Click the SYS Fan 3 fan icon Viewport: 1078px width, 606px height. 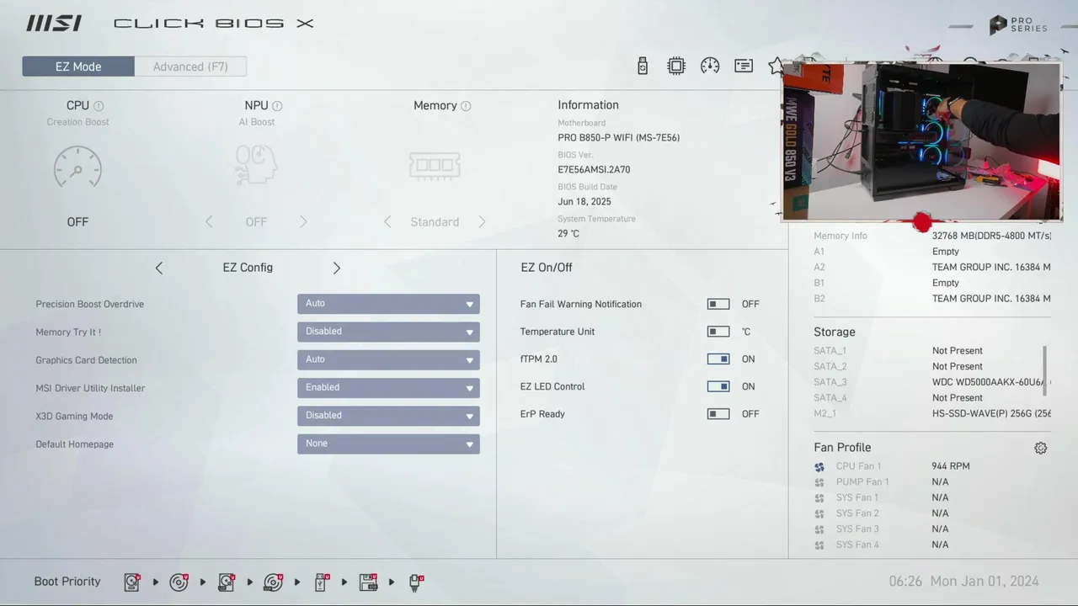(819, 529)
